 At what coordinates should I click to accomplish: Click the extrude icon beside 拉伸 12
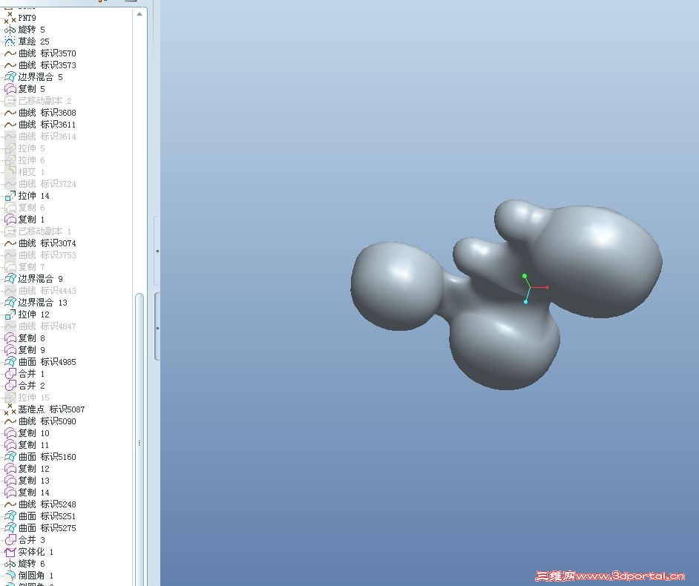click(x=10, y=315)
